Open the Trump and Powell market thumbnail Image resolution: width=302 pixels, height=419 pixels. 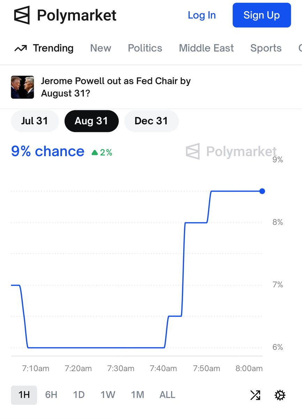tap(23, 87)
